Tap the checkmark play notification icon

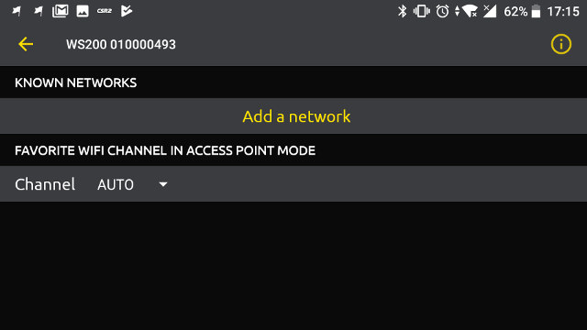[127, 11]
